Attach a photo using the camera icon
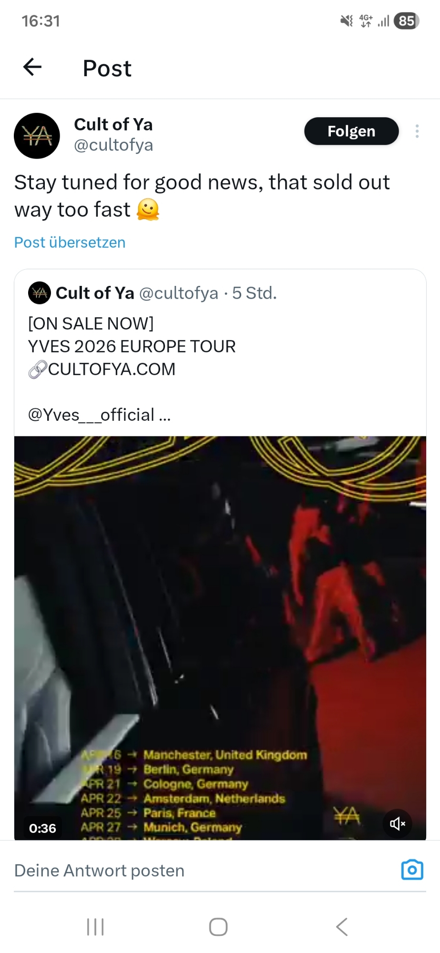The image size is (440, 953). click(x=412, y=870)
